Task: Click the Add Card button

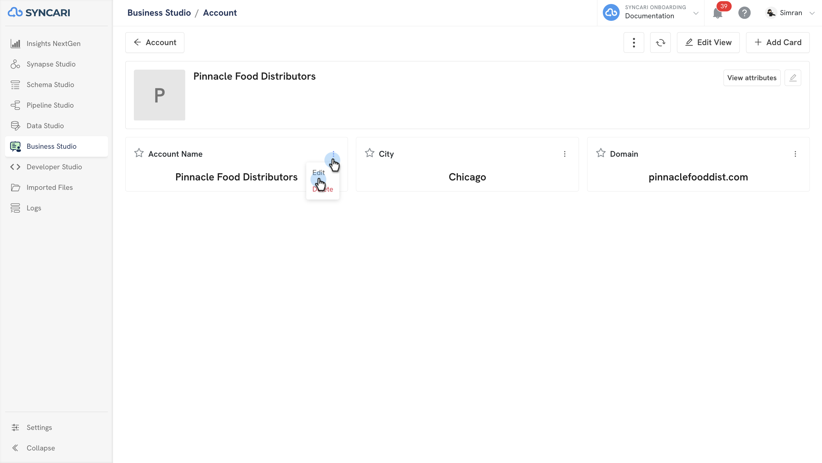Action: pyautogui.click(x=778, y=43)
